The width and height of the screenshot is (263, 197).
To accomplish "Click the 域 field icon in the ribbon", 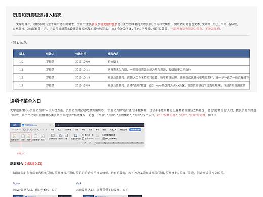I will click(x=66, y=135).
